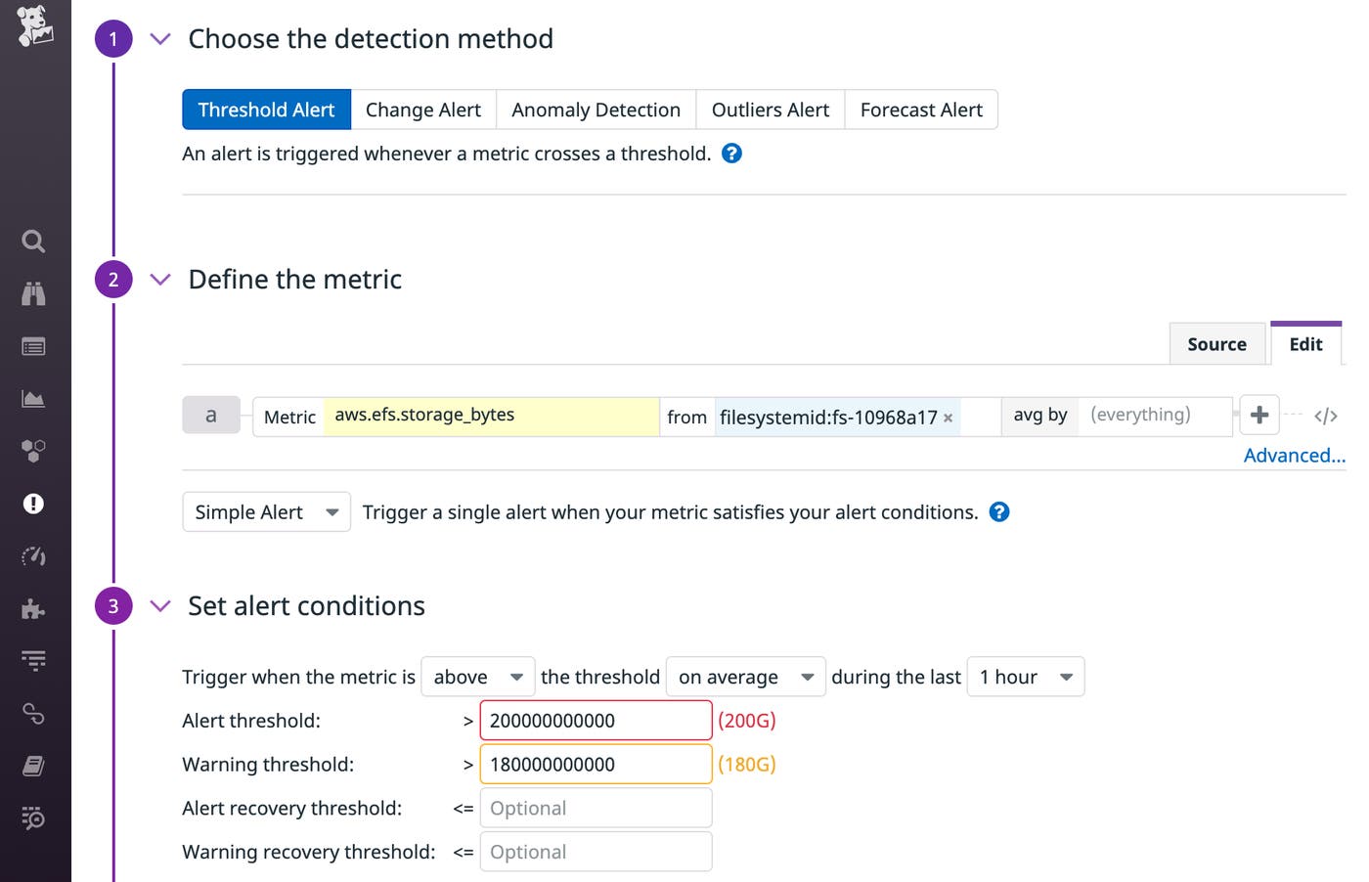
Task: Open the Logs search icon at sidebar bottom
Action: 33,818
